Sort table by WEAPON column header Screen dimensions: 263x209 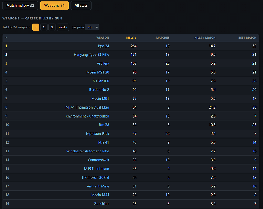tap(103, 38)
